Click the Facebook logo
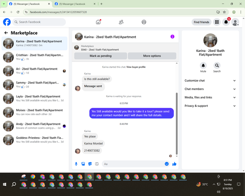The image size is (245, 196). pos(7,22)
